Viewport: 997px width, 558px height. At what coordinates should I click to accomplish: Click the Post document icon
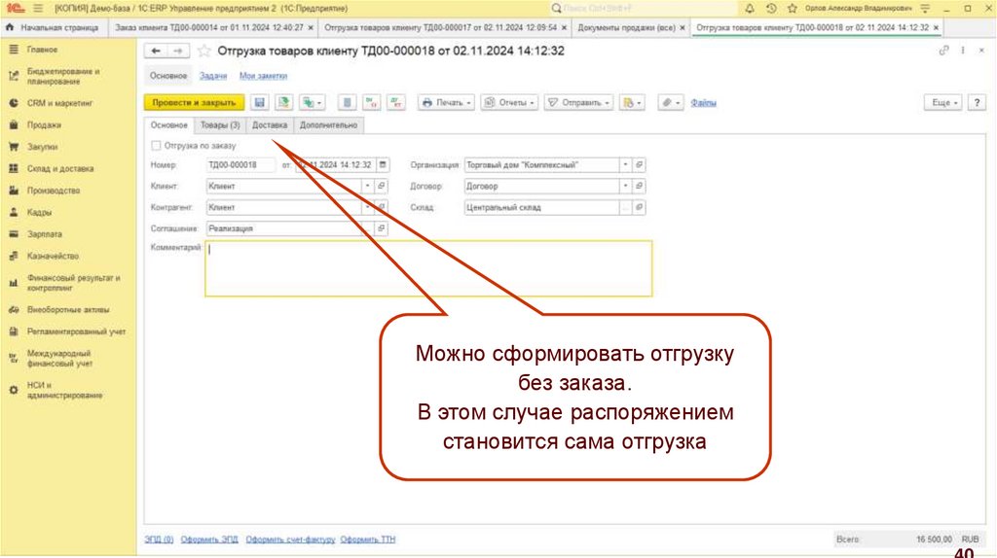[283, 102]
